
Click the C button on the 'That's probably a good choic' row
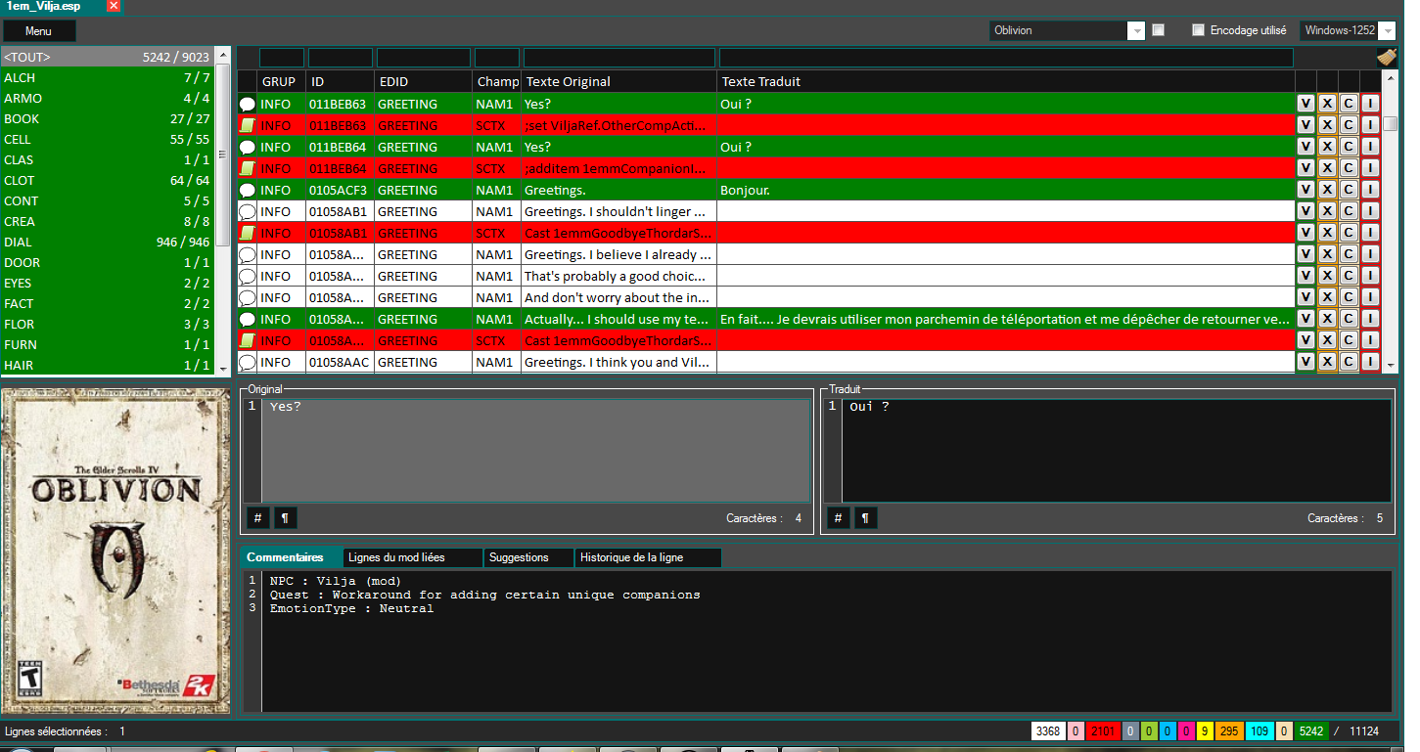(x=1349, y=276)
